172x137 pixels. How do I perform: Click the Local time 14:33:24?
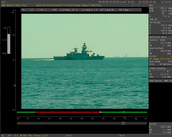click(x=143, y=2)
